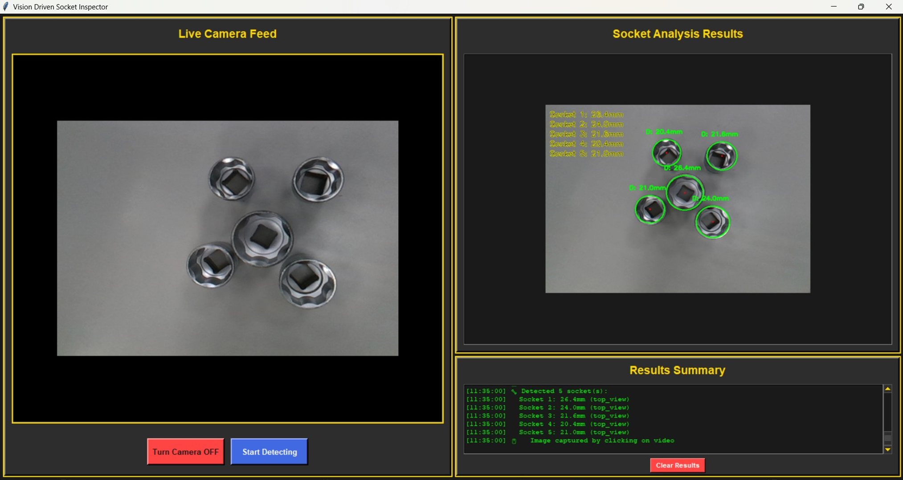The width and height of the screenshot is (903, 480).
Task: Select the detected 21.0mm socket circle
Action: [650, 209]
